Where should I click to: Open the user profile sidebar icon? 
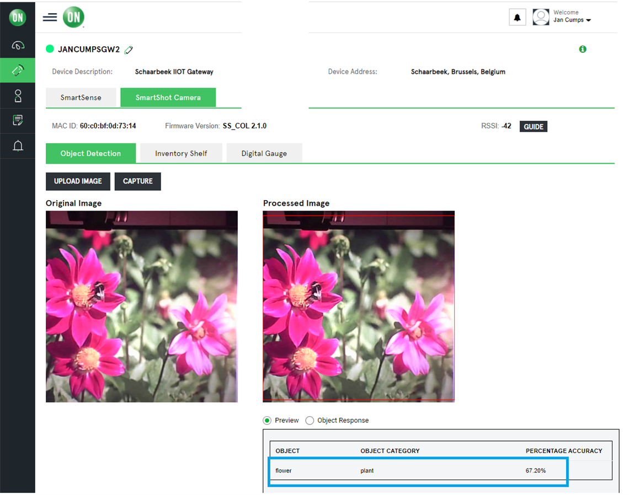point(18,96)
